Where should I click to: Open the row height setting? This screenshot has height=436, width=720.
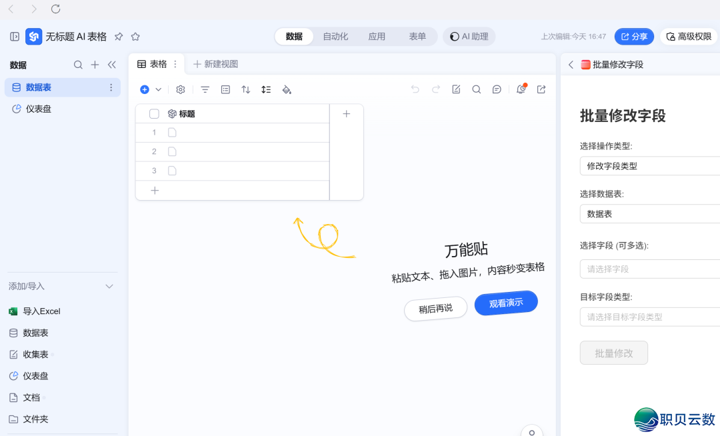tap(266, 89)
